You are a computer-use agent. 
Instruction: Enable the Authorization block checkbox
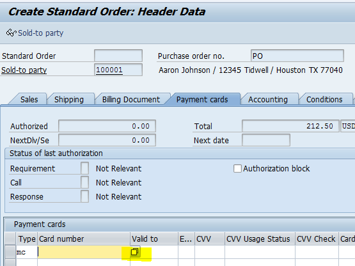(x=237, y=169)
